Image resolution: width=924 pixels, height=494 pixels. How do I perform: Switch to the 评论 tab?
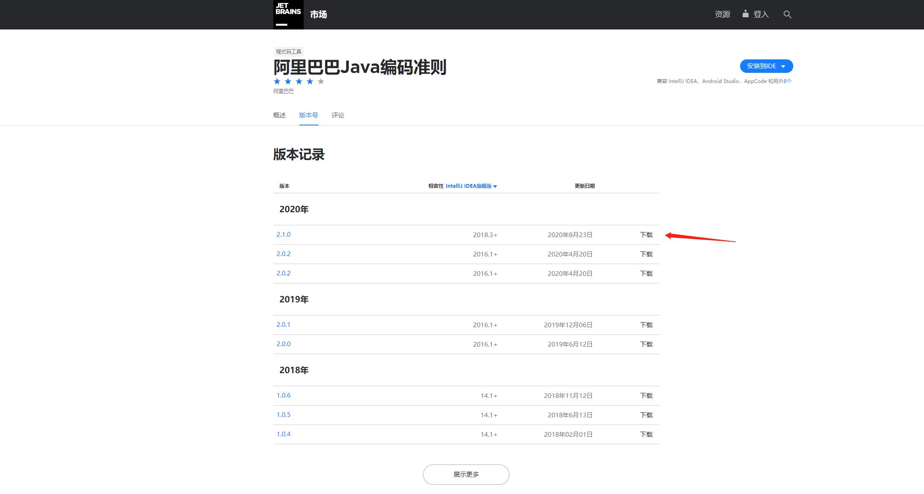[338, 115]
